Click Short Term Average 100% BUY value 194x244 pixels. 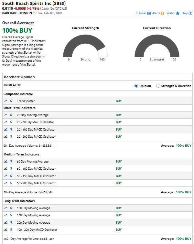pyautogui.click(x=184, y=146)
